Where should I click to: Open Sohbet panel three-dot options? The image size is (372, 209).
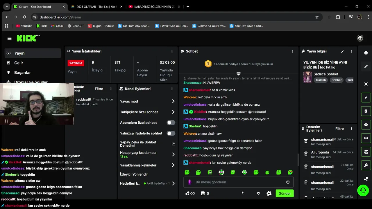coord(293,51)
